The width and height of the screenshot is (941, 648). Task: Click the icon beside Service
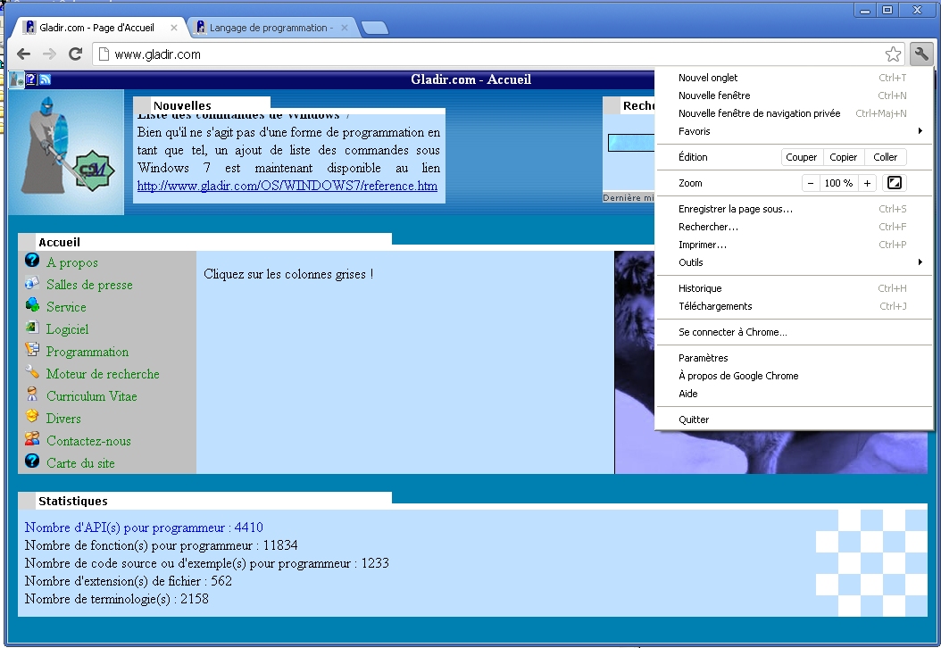(32, 304)
